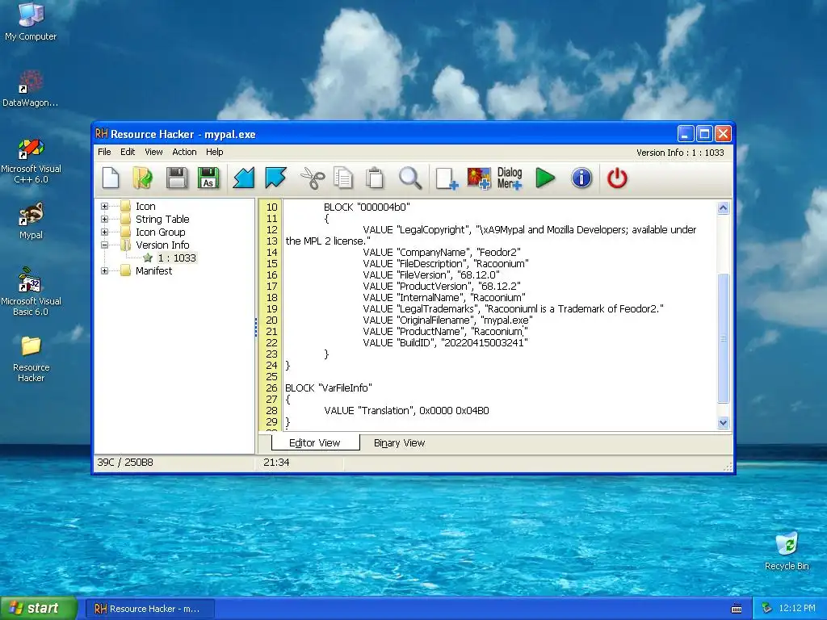Select the Recycle Bin desktop icon
The image size is (827, 620).
[787, 551]
